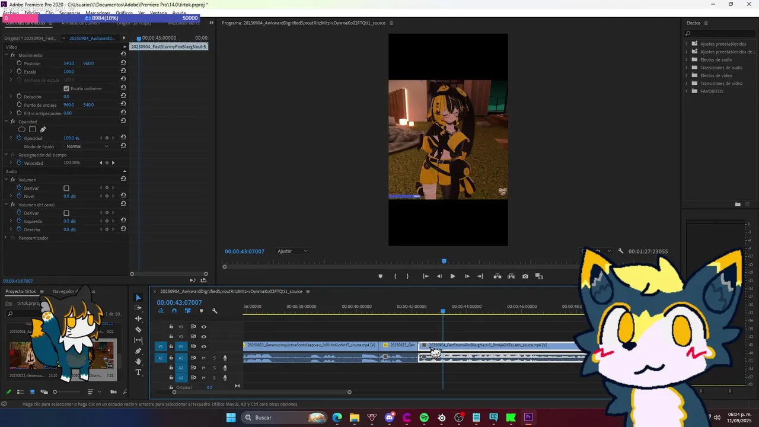Select the Track Select Forward tool
The image size is (759, 427).
click(x=138, y=308)
